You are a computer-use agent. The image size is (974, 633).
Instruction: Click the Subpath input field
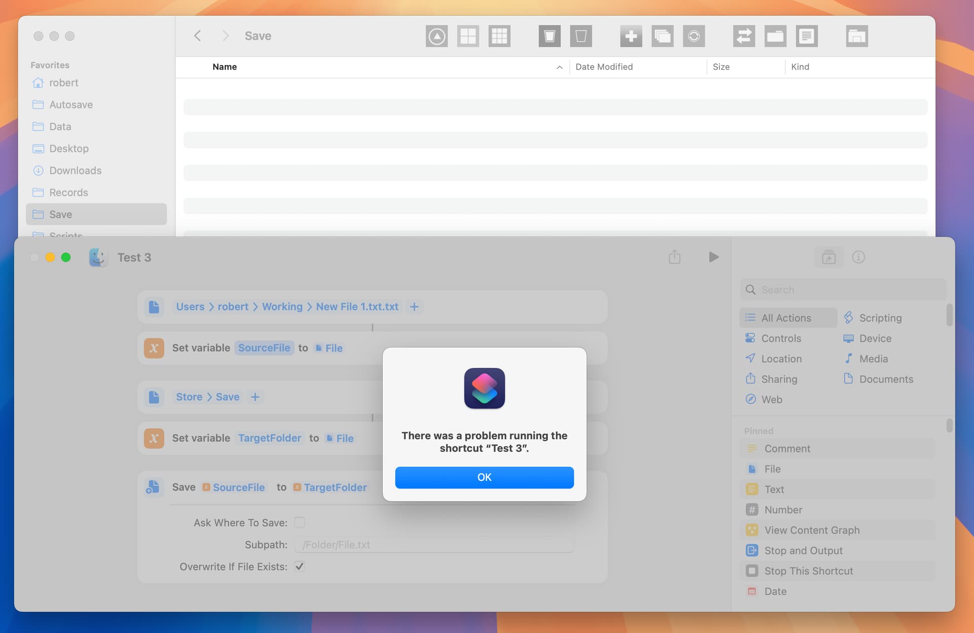[434, 545]
